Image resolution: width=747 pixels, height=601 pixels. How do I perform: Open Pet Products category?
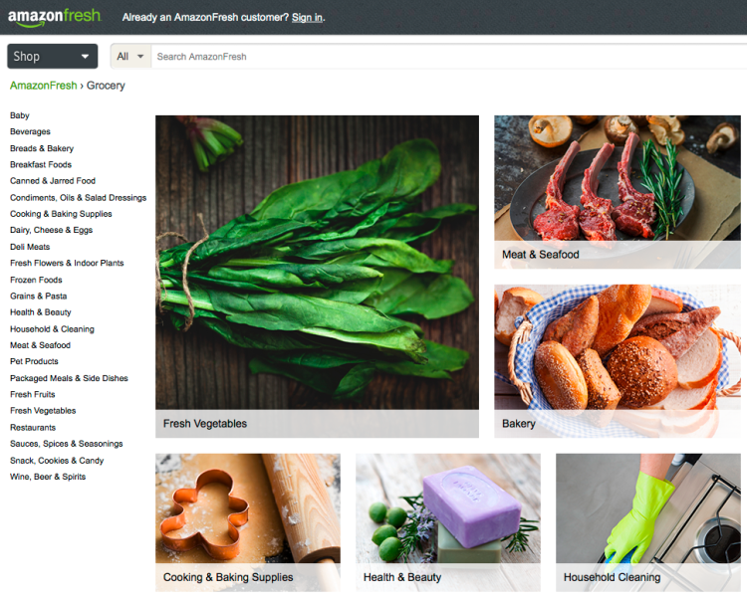coord(34,361)
